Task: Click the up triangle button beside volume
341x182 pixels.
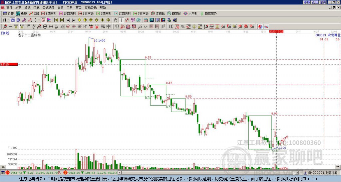Action: coord(3,167)
